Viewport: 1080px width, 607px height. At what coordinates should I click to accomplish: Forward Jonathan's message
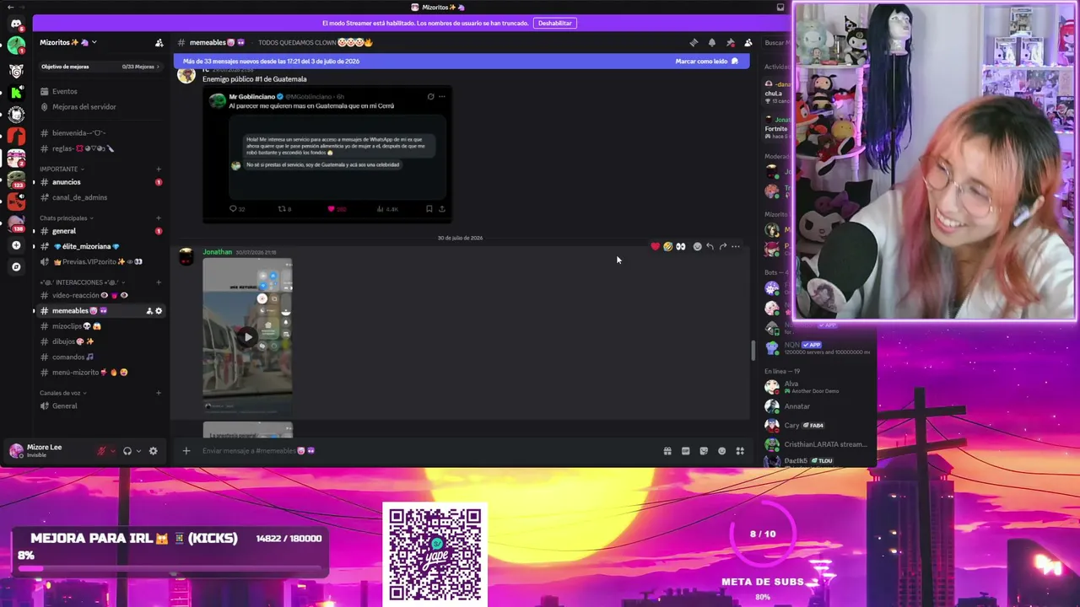(x=722, y=246)
